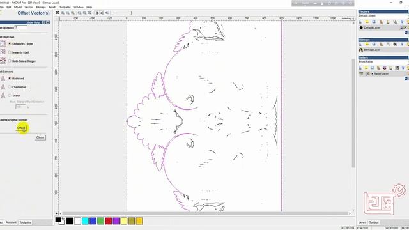
Task: Select the cyan colour swatch
Action: pos(85,221)
